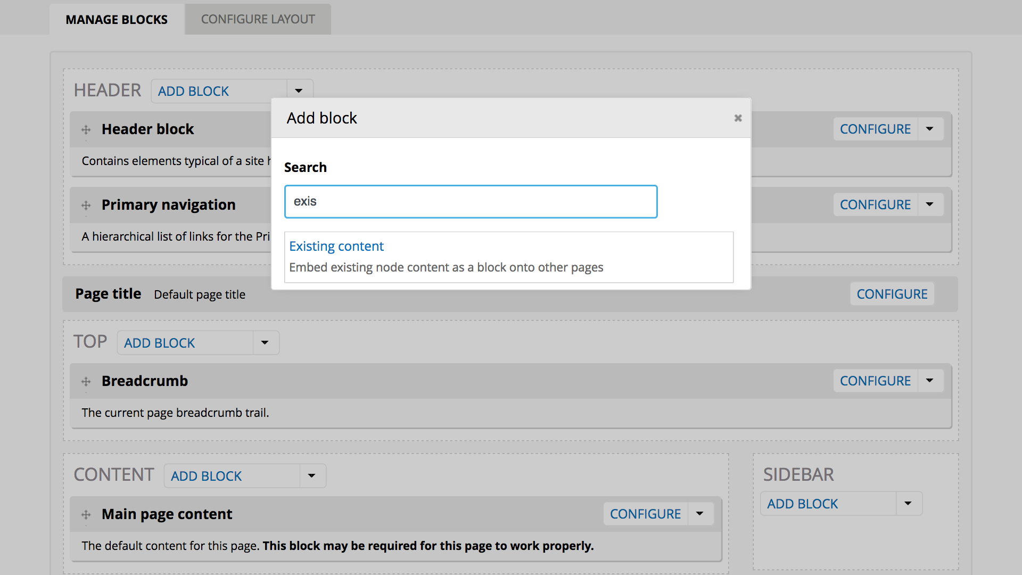
Task: Switch to the Configure Layout tab
Action: click(x=258, y=19)
